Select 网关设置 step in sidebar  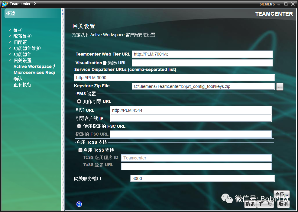pyautogui.click(x=22, y=61)
